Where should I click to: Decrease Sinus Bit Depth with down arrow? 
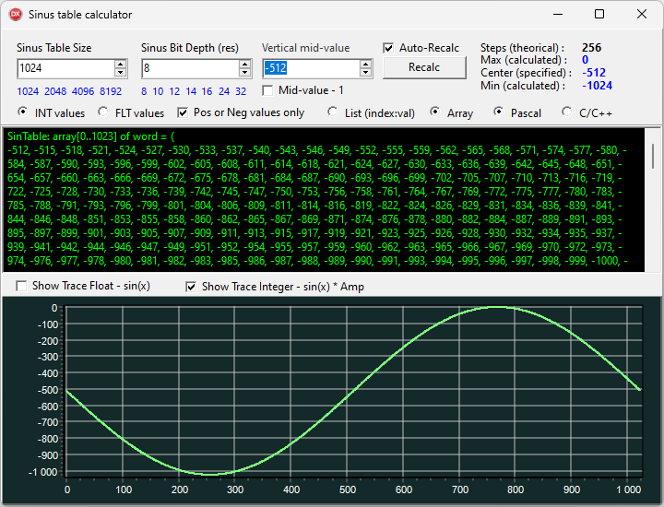click(244, 73)
